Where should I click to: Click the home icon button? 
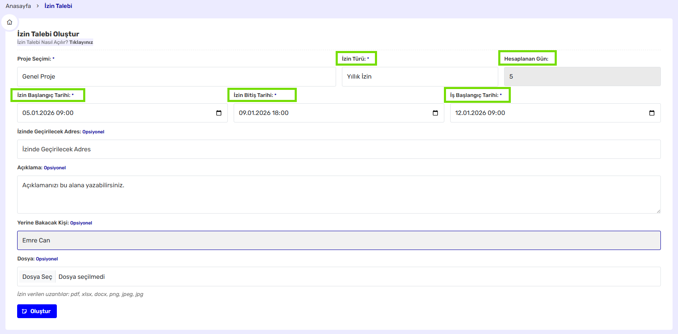[x=10, y=22]
